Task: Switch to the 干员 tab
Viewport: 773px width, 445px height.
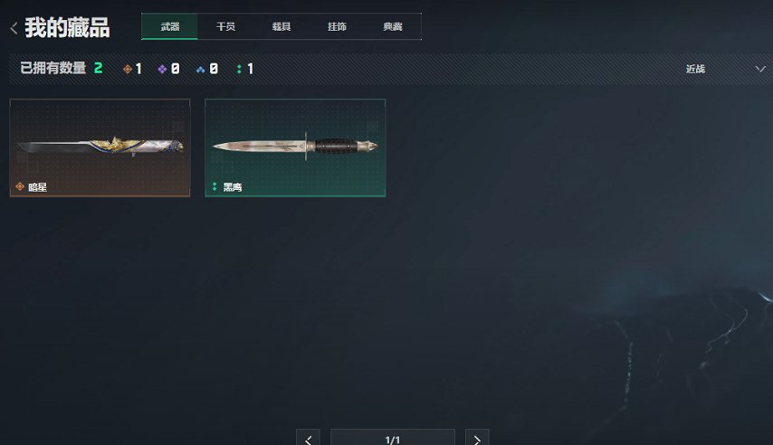Action: point(225,26)
